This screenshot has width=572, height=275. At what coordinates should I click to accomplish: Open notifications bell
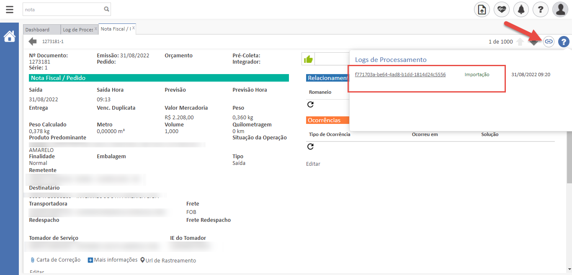(521, 9)
